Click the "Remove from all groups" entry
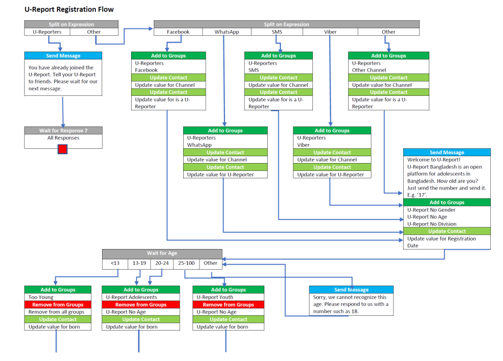 point(56,312)
